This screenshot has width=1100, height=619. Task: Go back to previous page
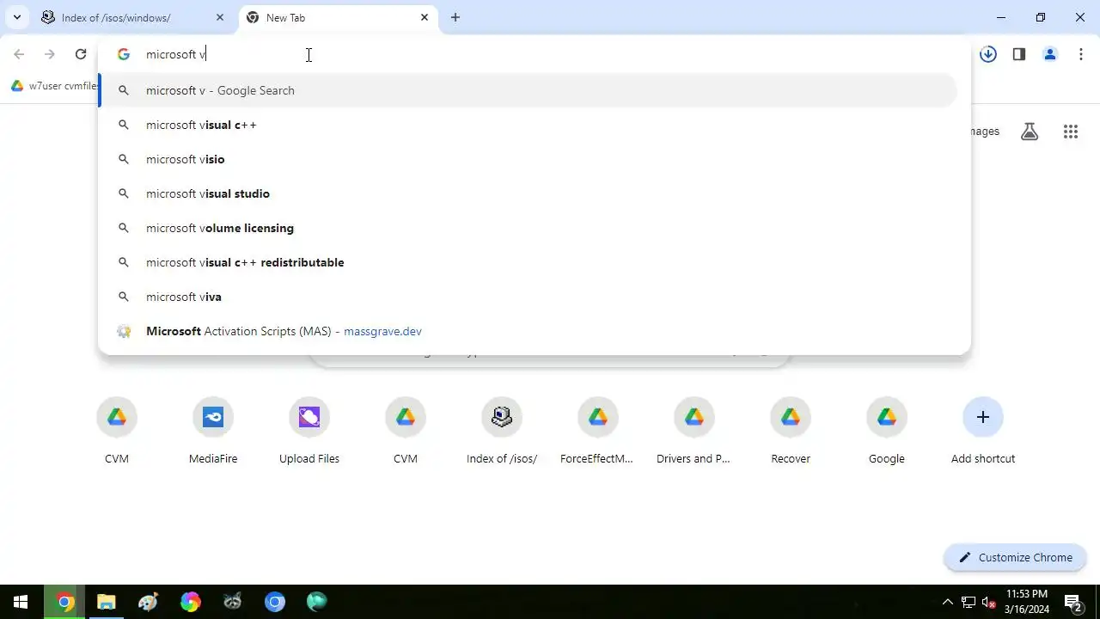click(x=19, y=54)
